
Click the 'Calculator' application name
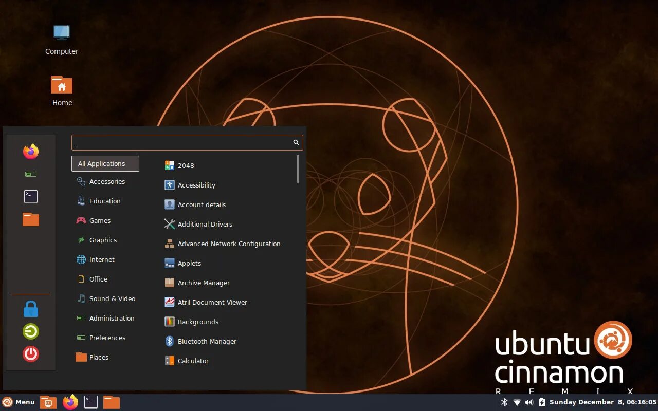tap(193, 361)
